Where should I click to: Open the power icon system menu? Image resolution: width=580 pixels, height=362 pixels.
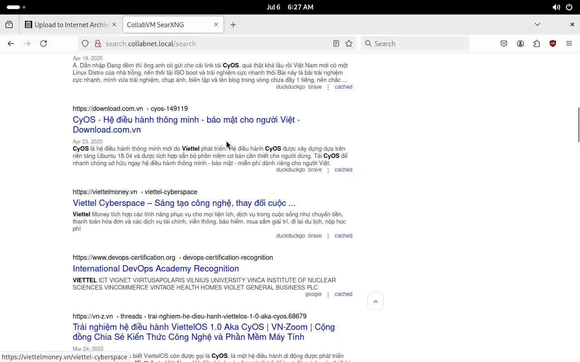[569, 7]
